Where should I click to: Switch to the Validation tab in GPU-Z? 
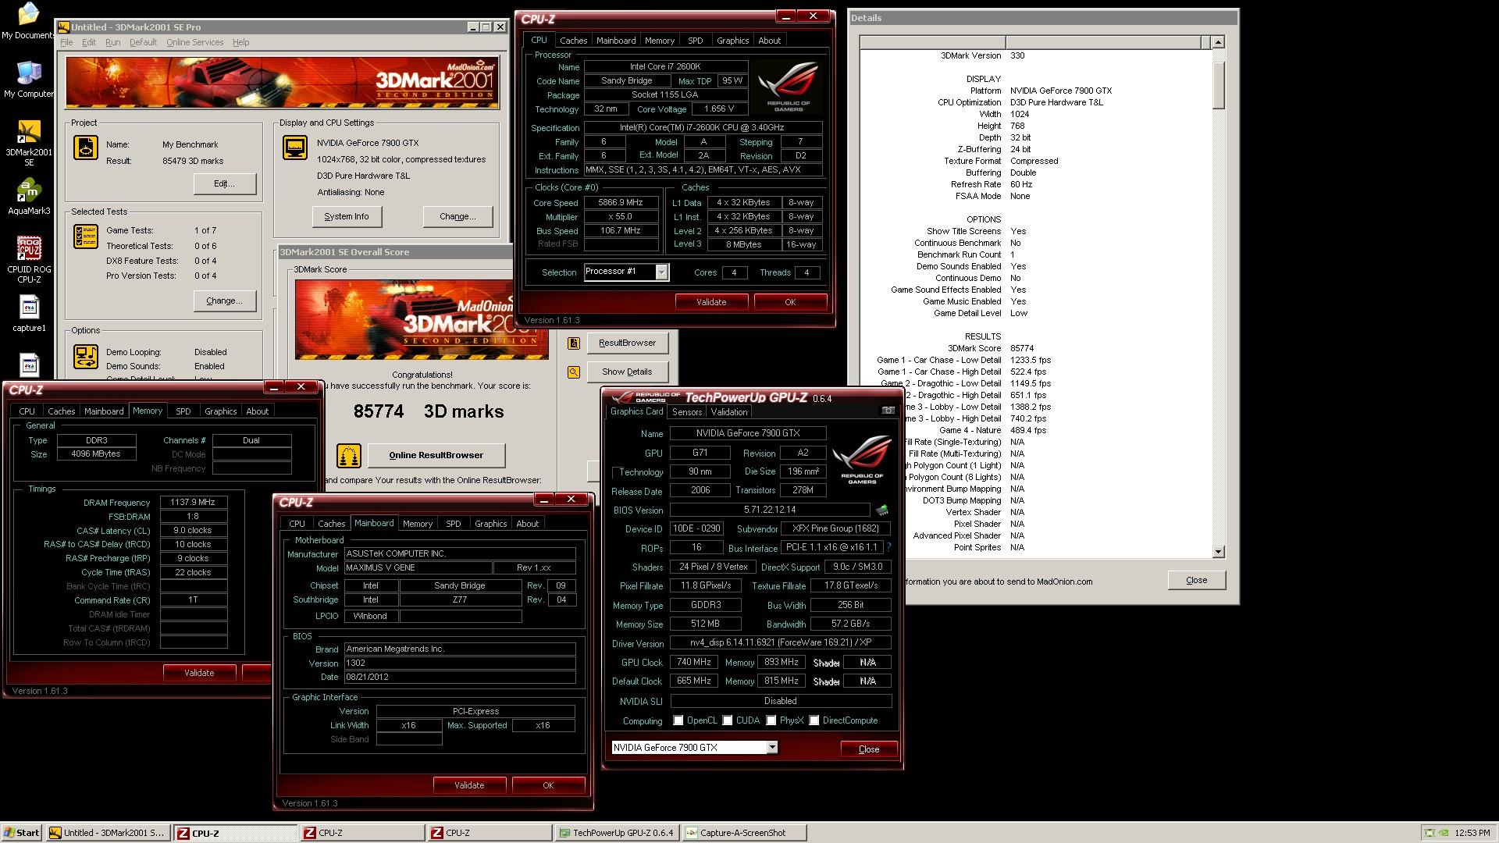coord(729,412)
